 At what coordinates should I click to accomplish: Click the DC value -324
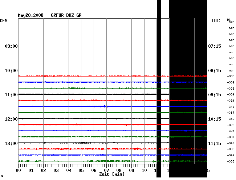[x=231, y=101]
